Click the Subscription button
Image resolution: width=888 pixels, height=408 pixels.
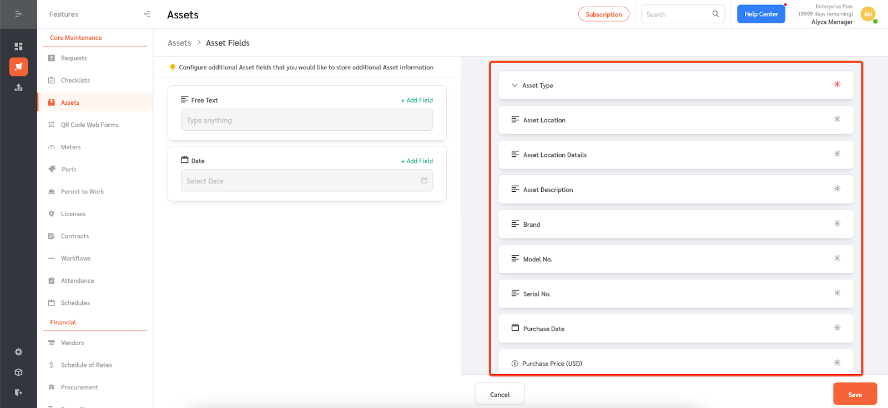pos(604,14)
